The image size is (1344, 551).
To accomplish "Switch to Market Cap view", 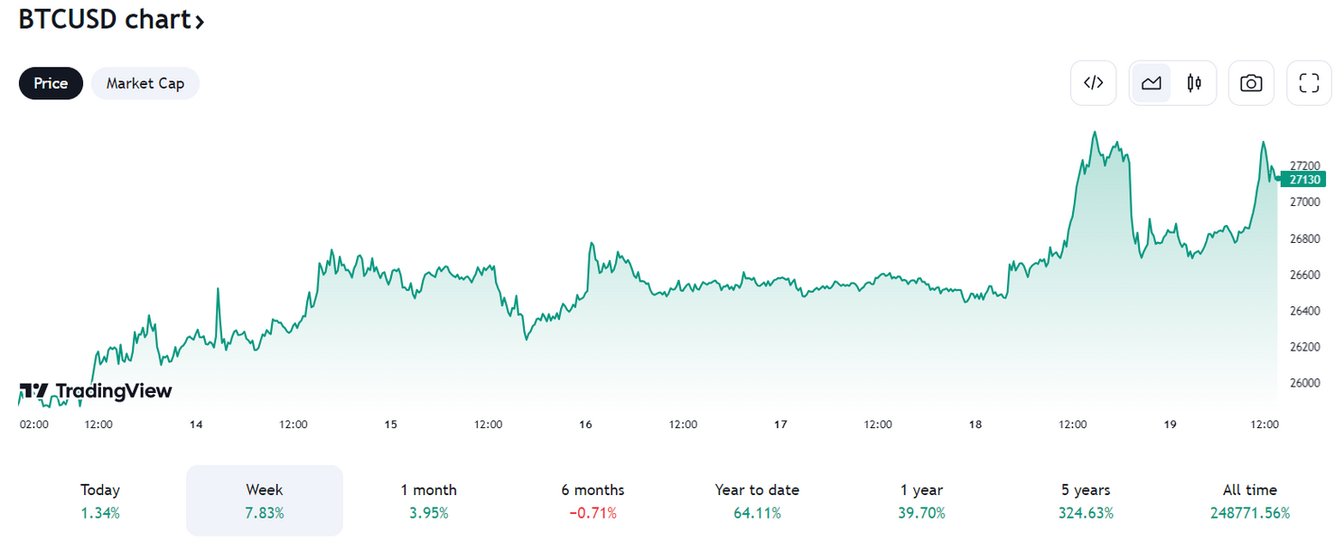I will (145, 83).
